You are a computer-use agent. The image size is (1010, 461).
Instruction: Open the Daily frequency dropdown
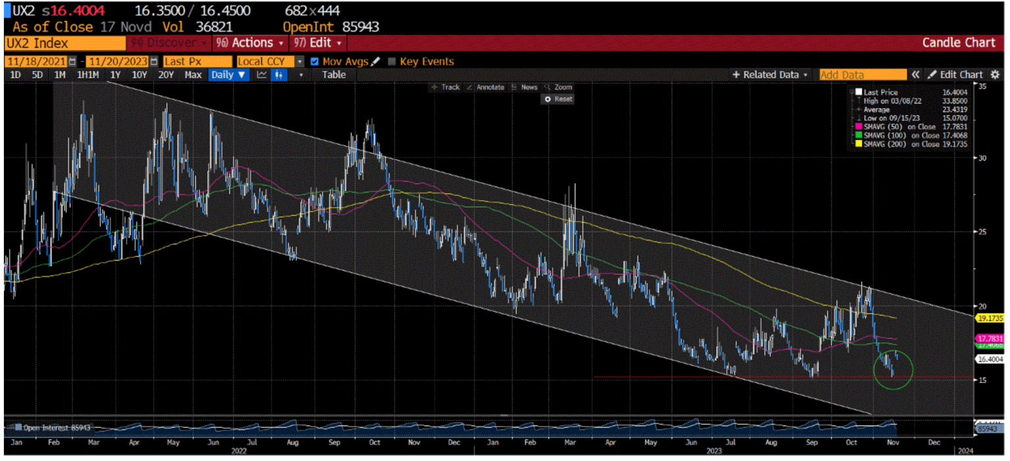[228, 74]
